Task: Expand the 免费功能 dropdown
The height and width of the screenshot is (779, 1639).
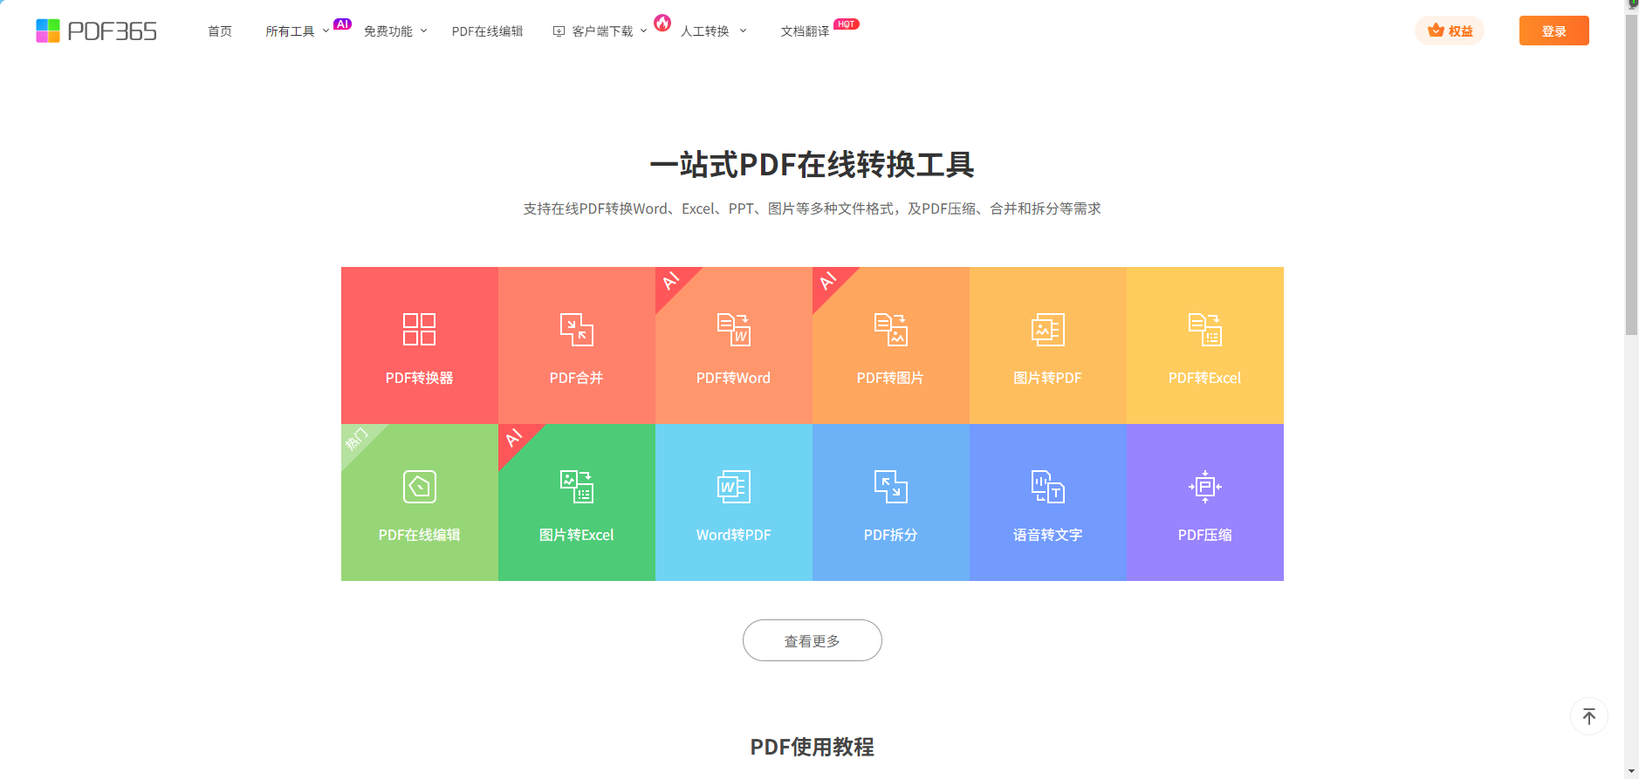Action: [x=394, y=31]
